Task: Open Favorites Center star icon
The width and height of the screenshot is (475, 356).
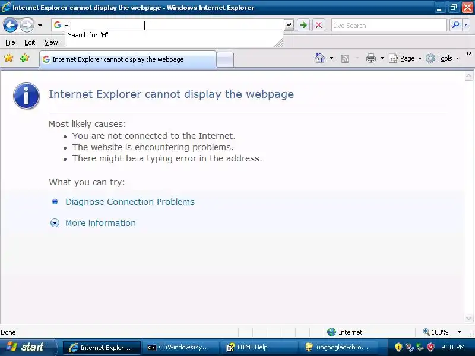Action: pos(9,58)
